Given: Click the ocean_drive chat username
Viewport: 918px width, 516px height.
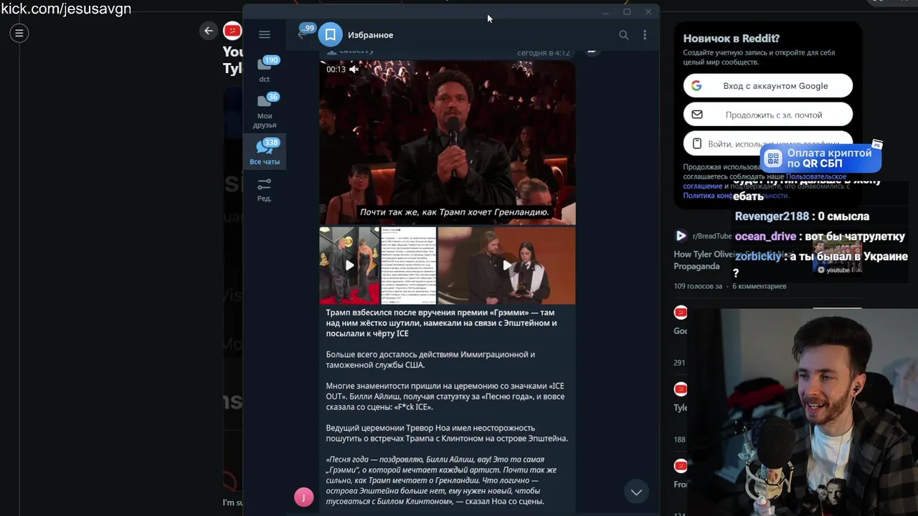Looking at the screenshot, I should [x=765, y=236].
